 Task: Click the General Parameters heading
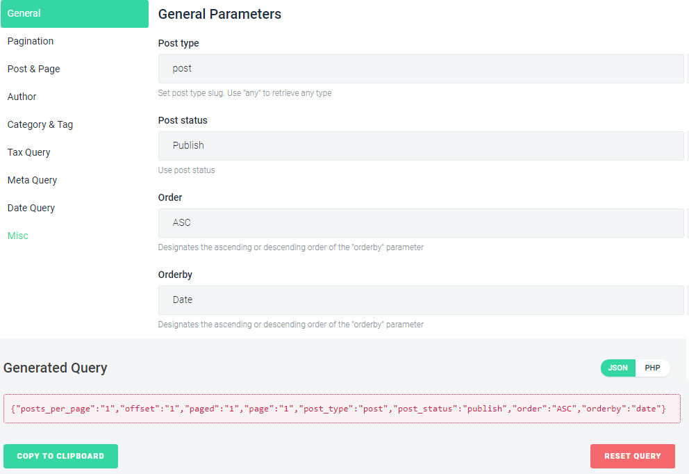219,14
